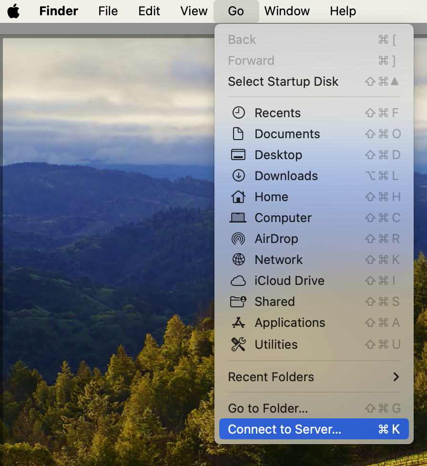The height and width of the screenshot is (466, 427).
Task: Select Go to Folder… option
Action: point(268,408)
